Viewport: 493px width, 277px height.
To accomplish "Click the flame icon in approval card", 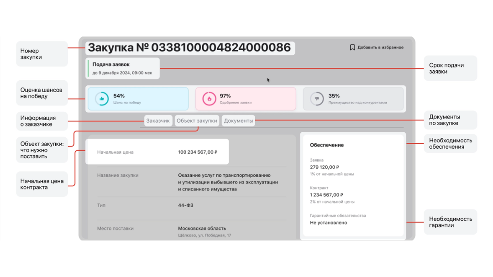I will point(209,99).
